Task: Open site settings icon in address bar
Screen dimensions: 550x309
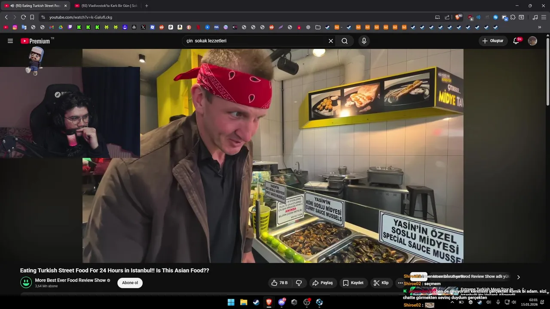Action: pyautogui.click(x=43, y=17)
